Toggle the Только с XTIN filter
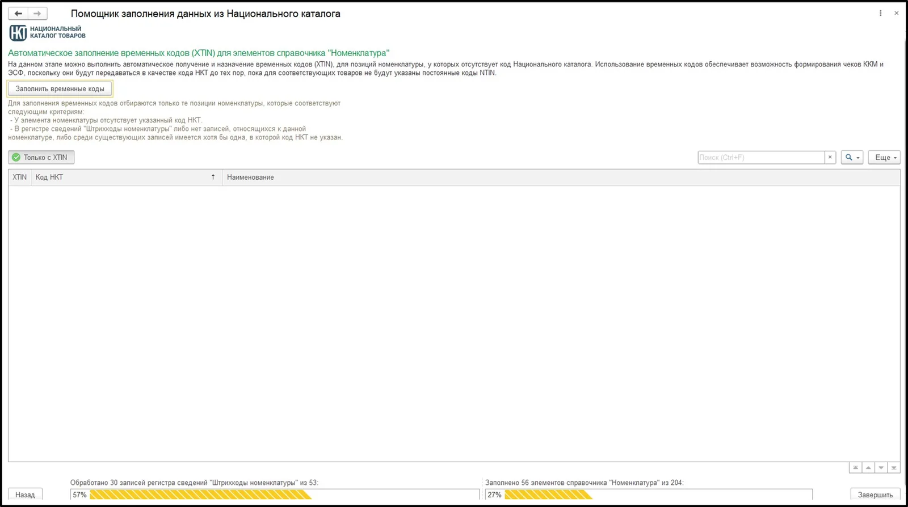Screen dimensions: 908x507 click(x=41, y=158)
